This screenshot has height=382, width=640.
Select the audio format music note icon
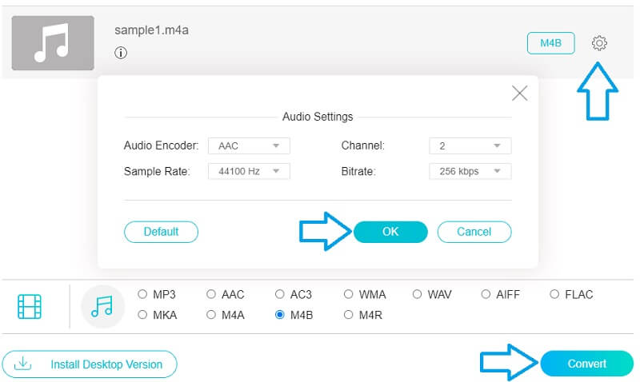tap(102, 306)
